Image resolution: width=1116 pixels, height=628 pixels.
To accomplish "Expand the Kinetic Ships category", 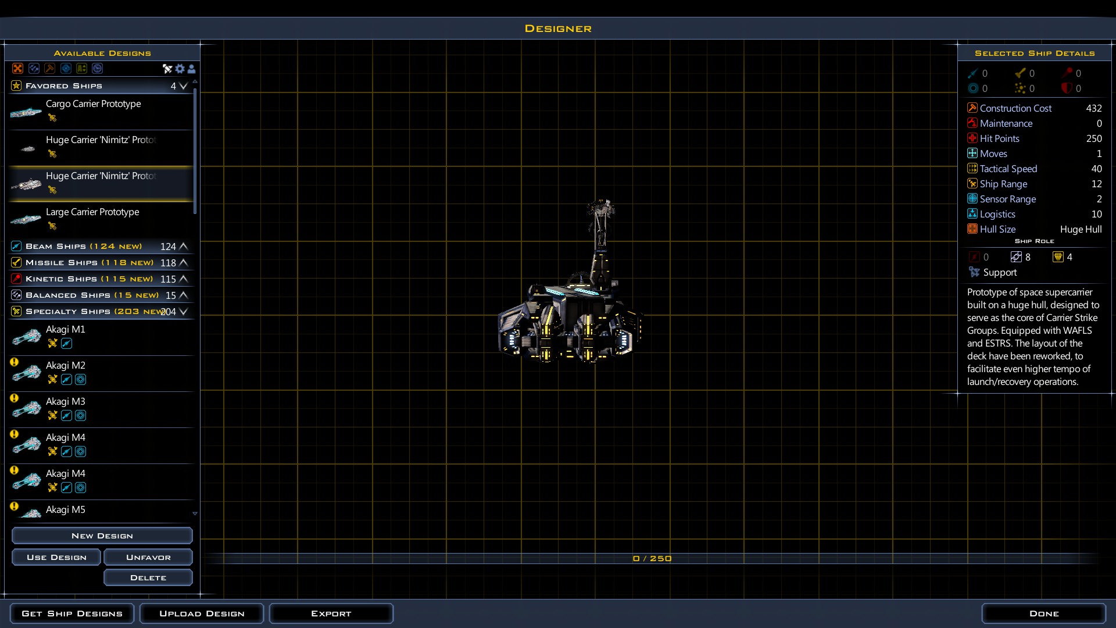I will click(x=184, y=279).
